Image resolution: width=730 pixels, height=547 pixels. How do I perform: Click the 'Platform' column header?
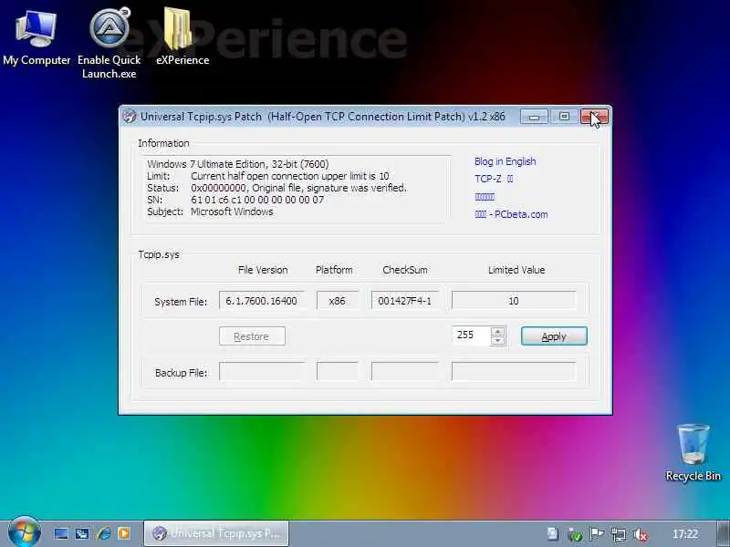[x=334, y=270]
